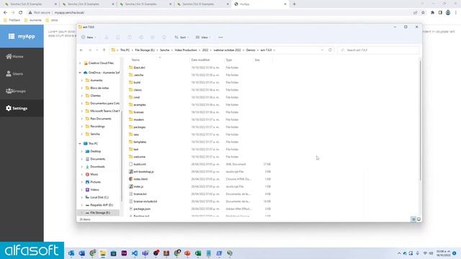461x259 pixels.
Task: Click the Copy icon in the Explorer toolbar
Action: pyautogui.click(x=118, y=37)
